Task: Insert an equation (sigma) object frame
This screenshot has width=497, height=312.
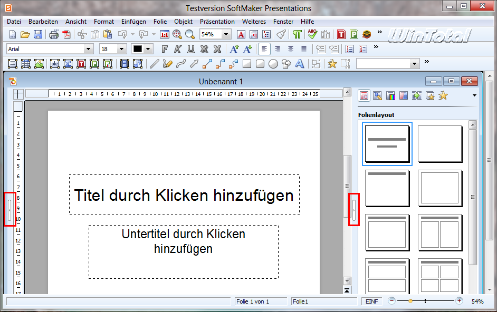Action: (x=68, y=64)
